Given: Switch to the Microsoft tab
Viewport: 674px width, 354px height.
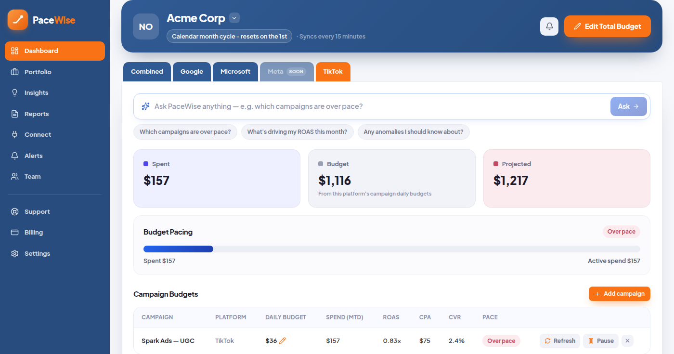Looking at the screenshot, I should [x=235, y=72].
